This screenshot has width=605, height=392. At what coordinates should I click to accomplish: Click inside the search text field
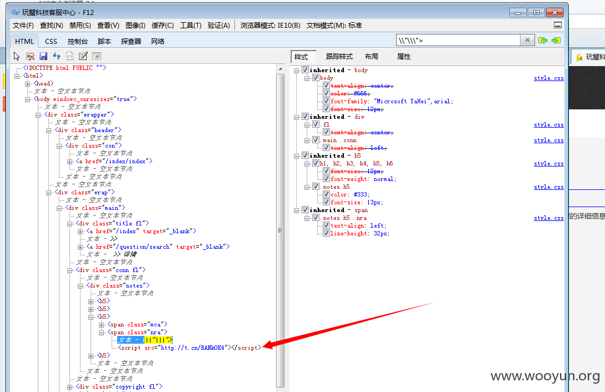click(458, 40)
